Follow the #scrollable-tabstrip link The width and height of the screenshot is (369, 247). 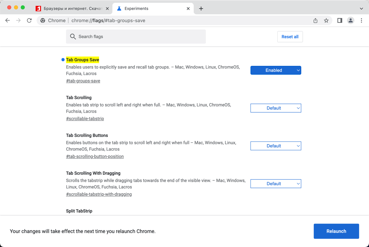[85, 119]
